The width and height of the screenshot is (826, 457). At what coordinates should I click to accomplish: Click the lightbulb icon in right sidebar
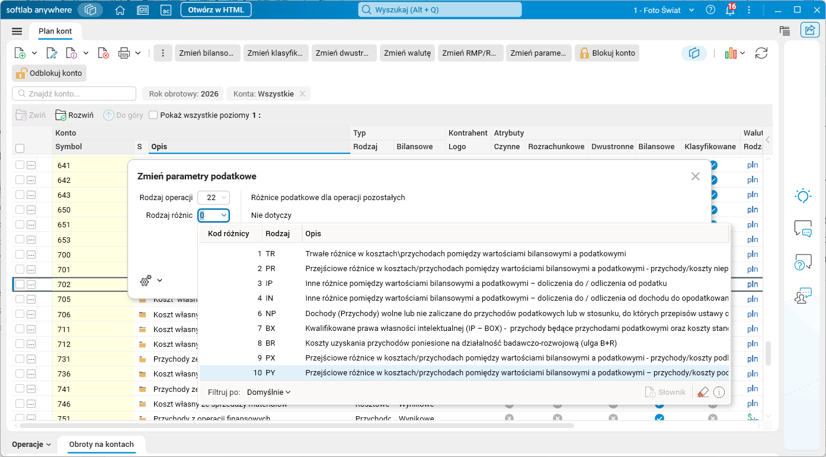point(803,196)
